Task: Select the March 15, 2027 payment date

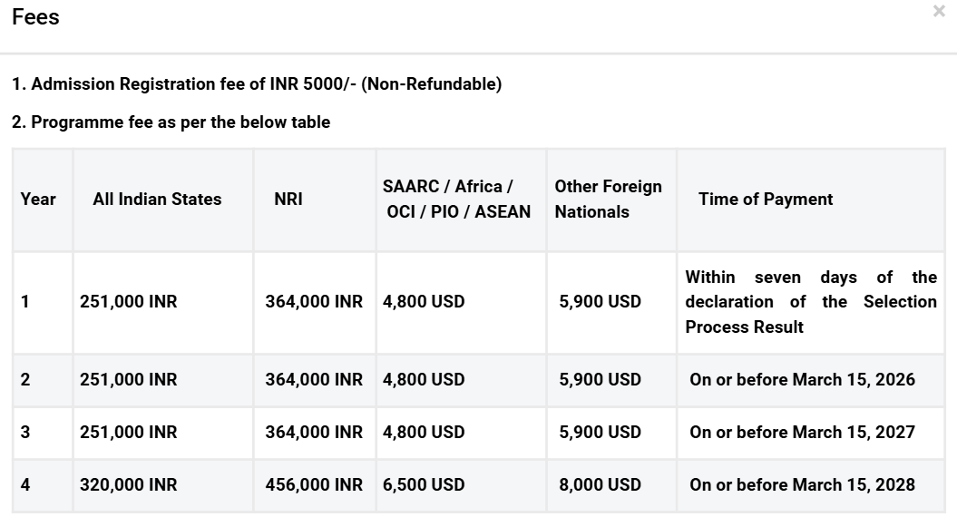Action: [x=802, y=433]
